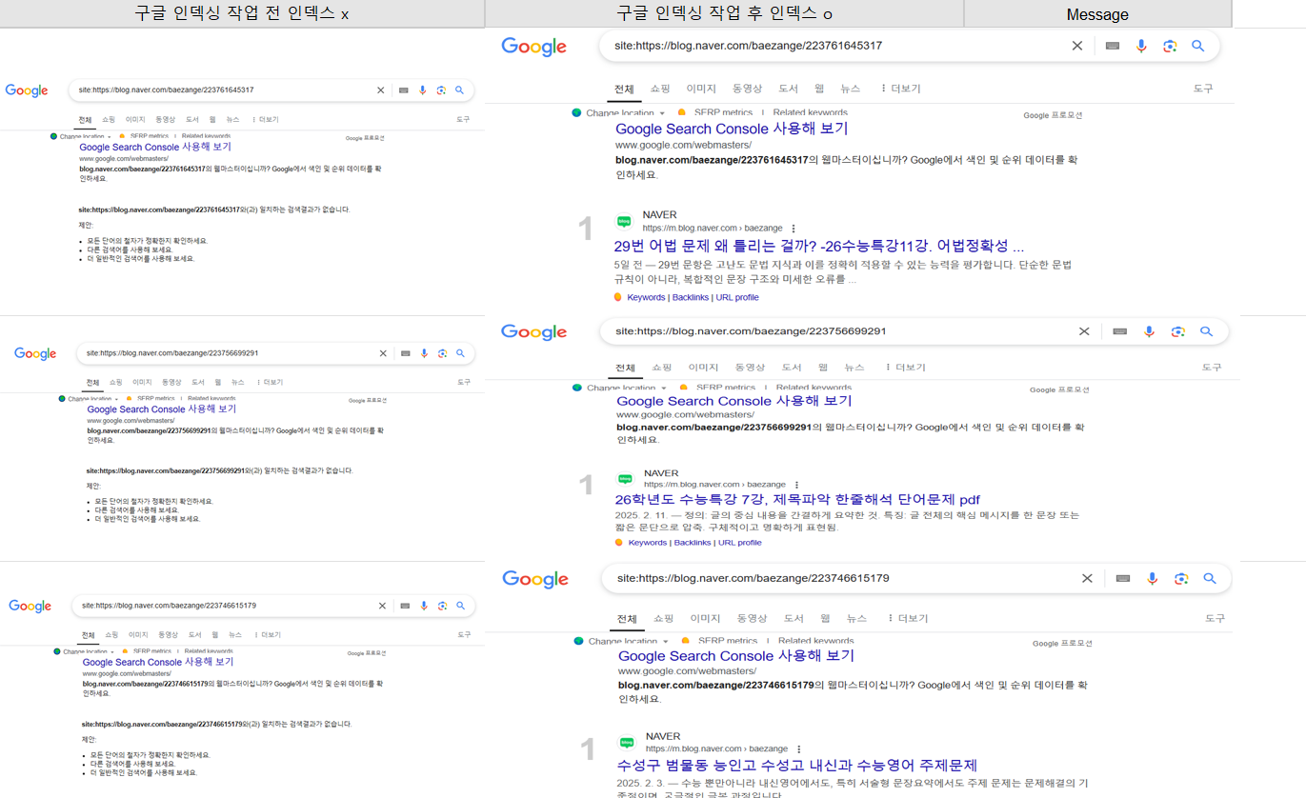Open the 29번 어법 문제 왜 틀리는 걸까 result
Image resolution: width=1306 pixels, height=798 pixels.
pos(819,247)
